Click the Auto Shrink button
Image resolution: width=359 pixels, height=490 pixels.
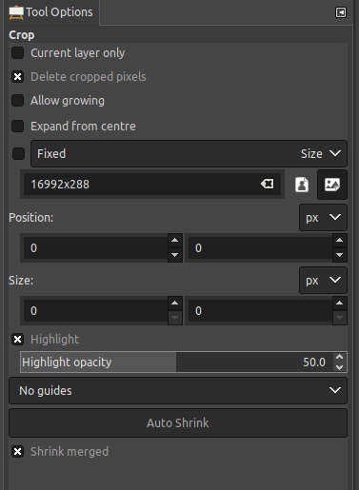coord(178,423)
